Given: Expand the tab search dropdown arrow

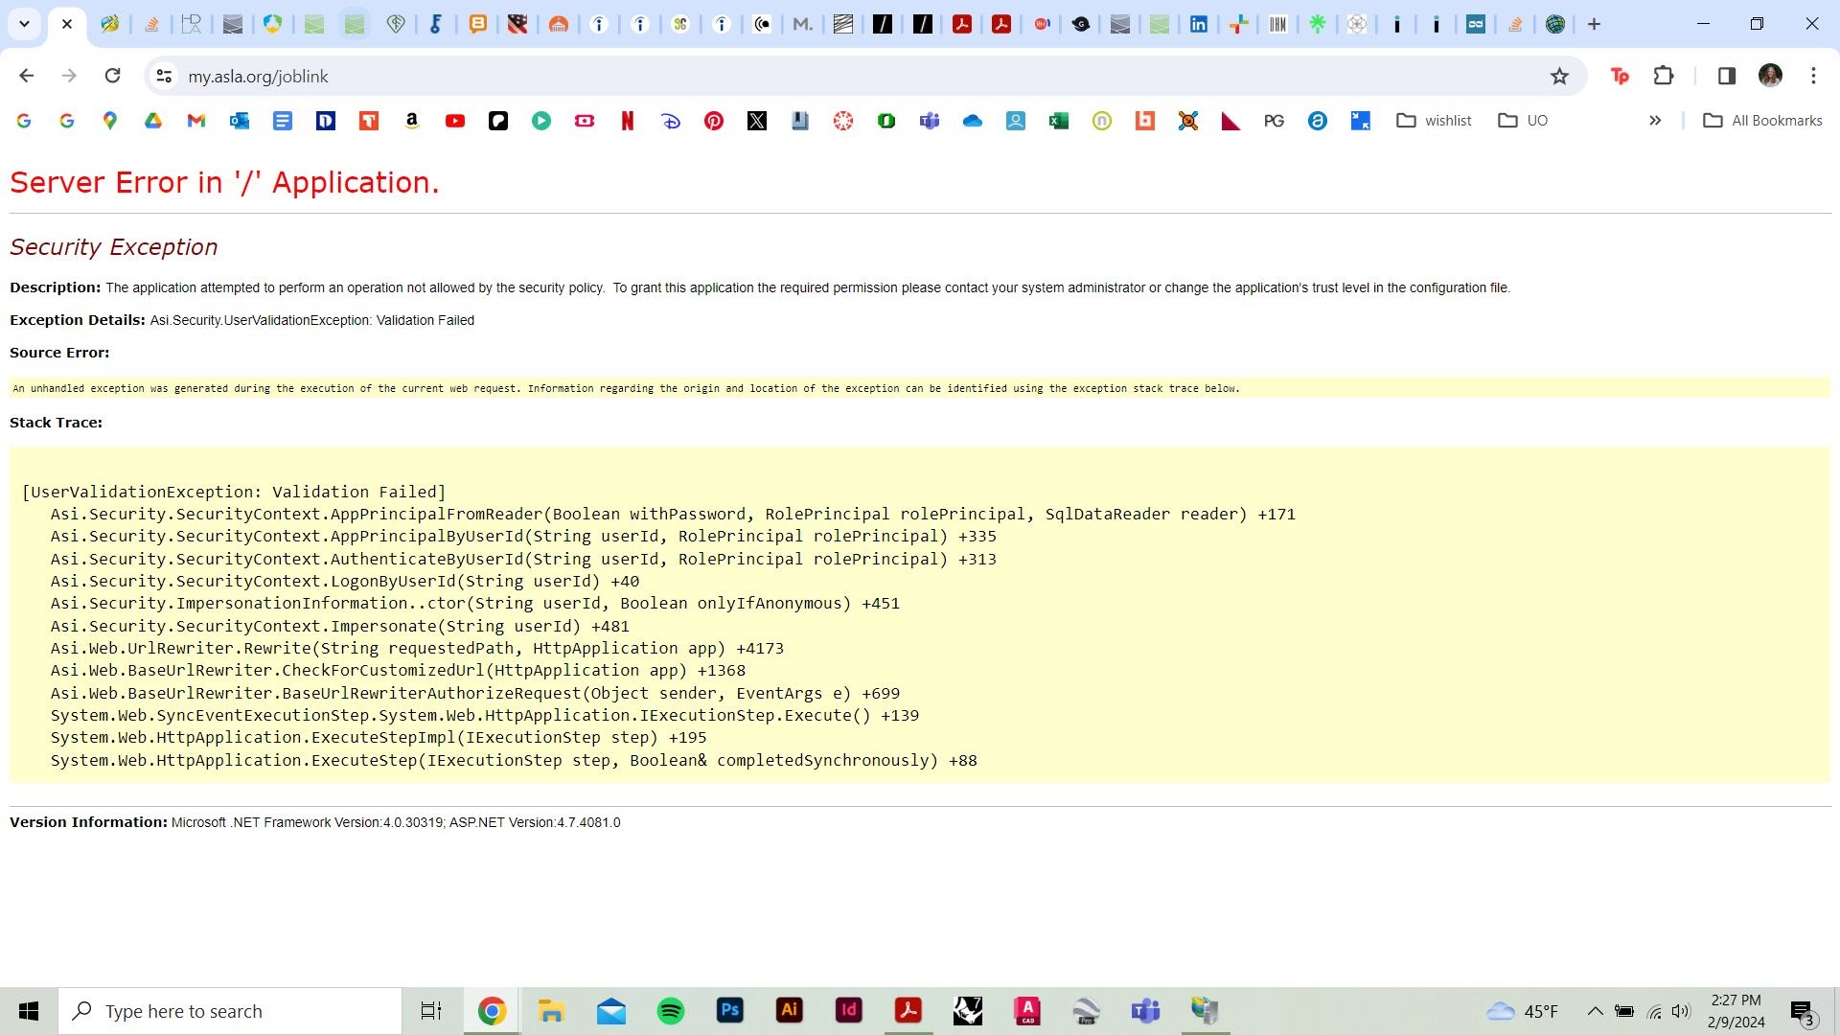Looking at the screenshot, I should [x=24, y=24].
